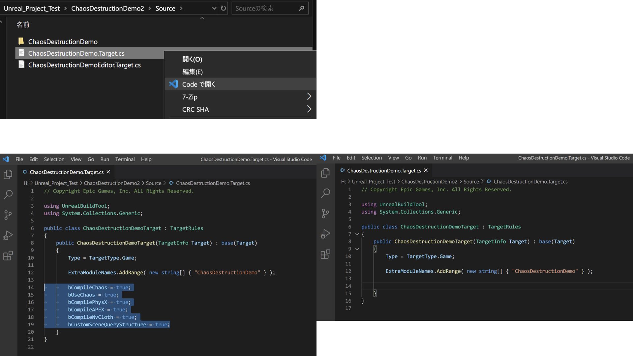Click chevron after Source in explorer address bar

pyautogui.click(x=181, y=9)
